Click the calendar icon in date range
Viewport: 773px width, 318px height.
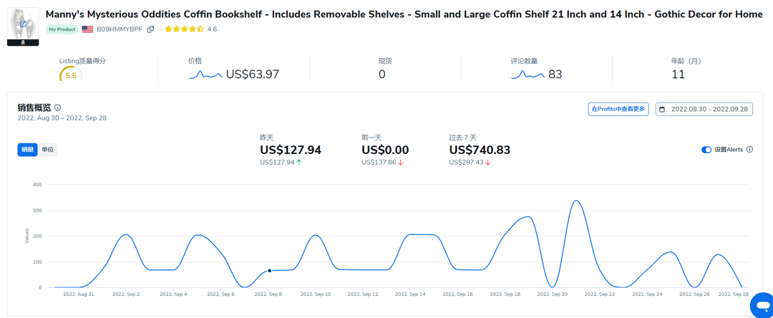pos(662,110)
